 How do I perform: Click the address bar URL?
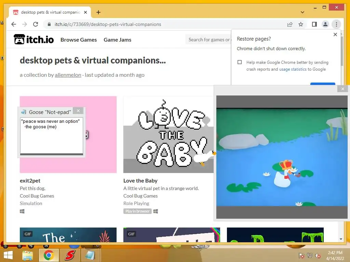click(108, 24)
